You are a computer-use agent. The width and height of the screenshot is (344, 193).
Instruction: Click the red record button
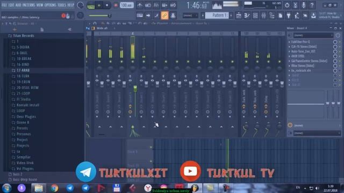(x=116, y=5)
